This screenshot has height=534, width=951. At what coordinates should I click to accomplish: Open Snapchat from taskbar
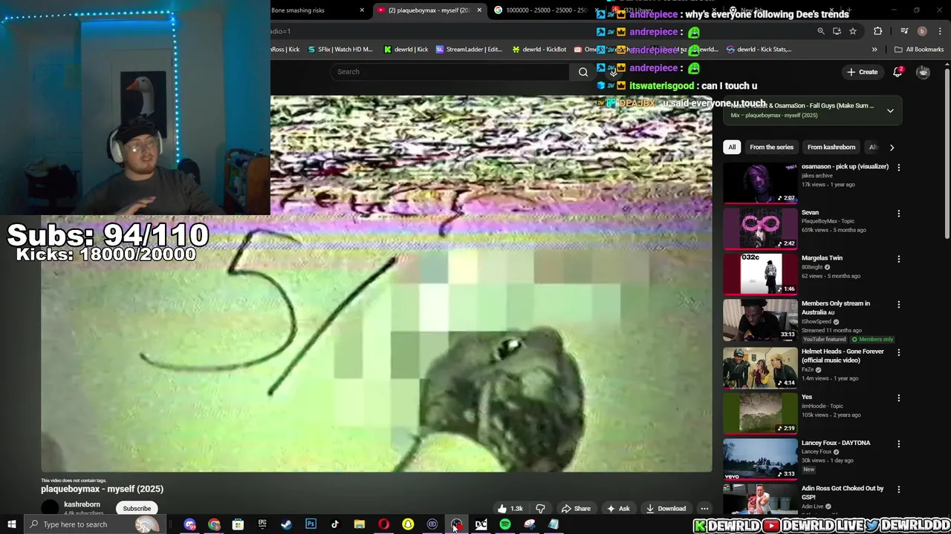pos(408,524)
